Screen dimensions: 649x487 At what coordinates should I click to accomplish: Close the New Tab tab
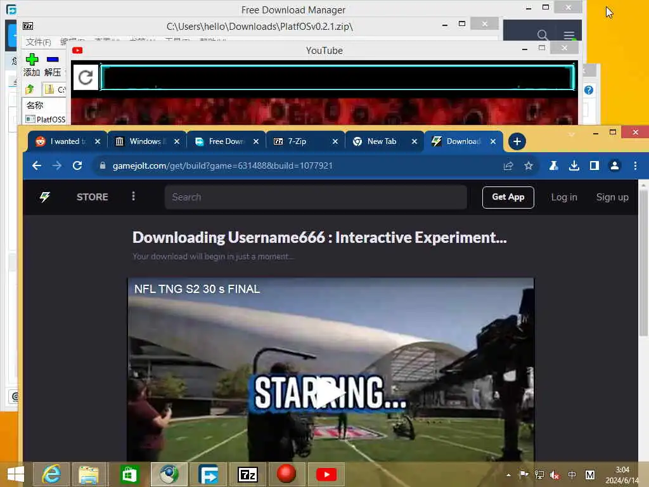pyautogui.click(x=414, y=141)
